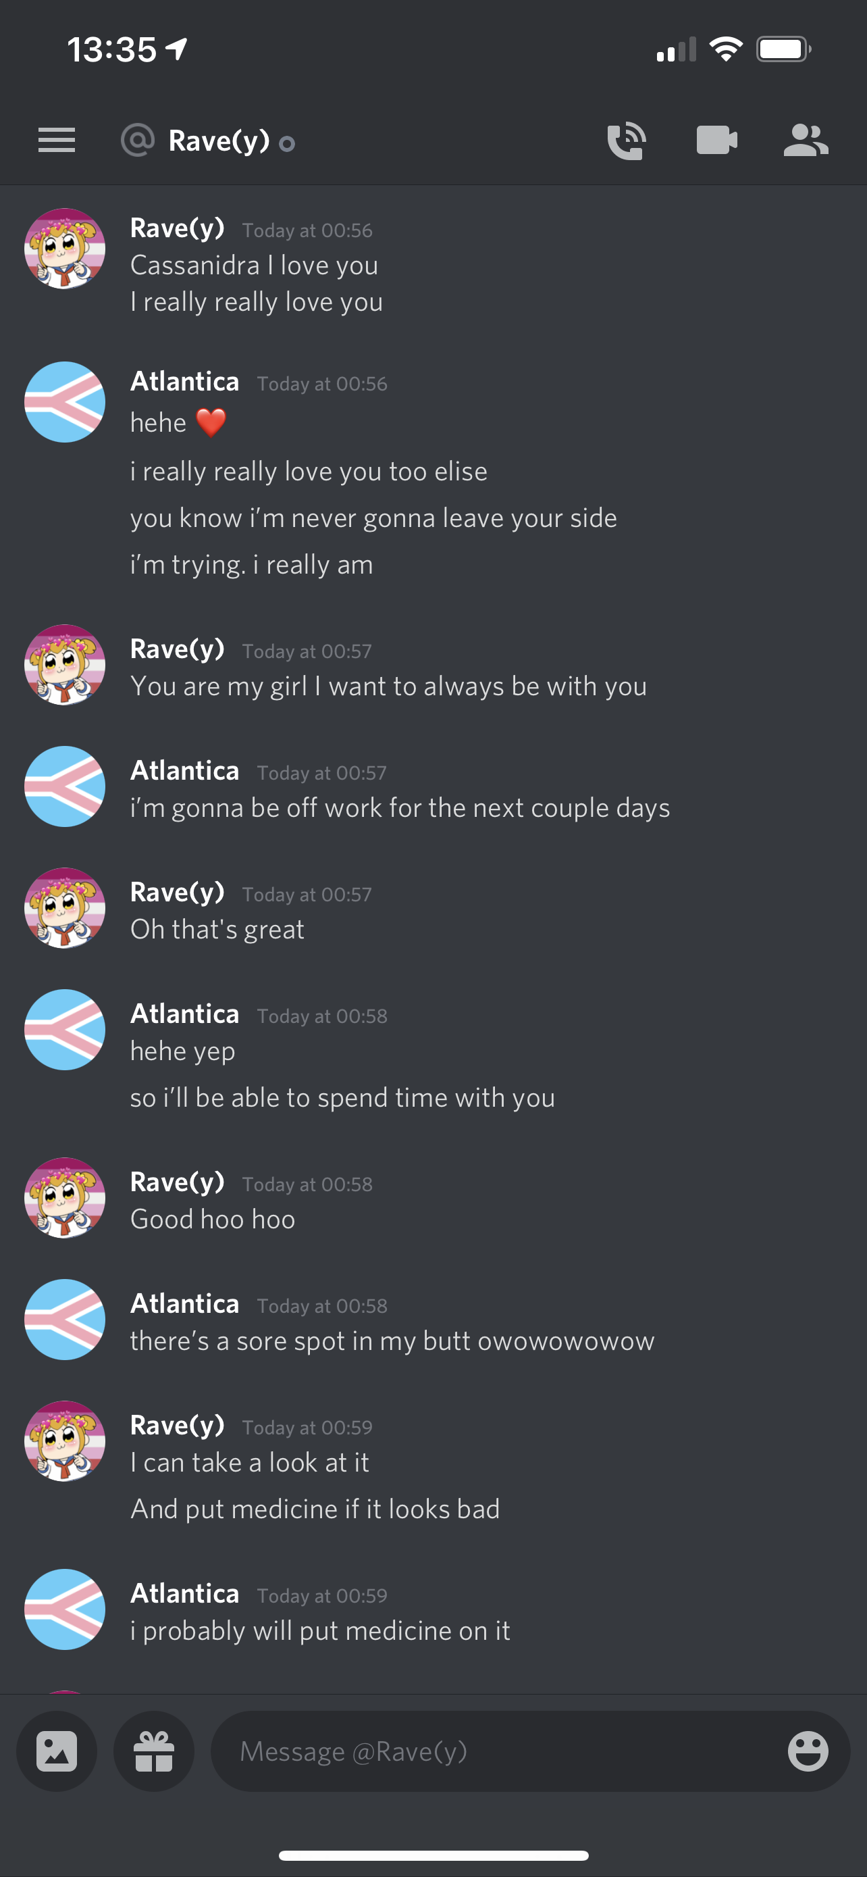
Task: Select the red heart emoji in message
Action: point(211,422)
